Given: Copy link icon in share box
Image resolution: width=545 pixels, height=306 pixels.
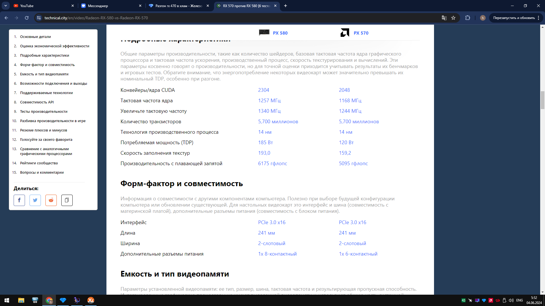Looking at the screenshot, I should coord(67,200).
